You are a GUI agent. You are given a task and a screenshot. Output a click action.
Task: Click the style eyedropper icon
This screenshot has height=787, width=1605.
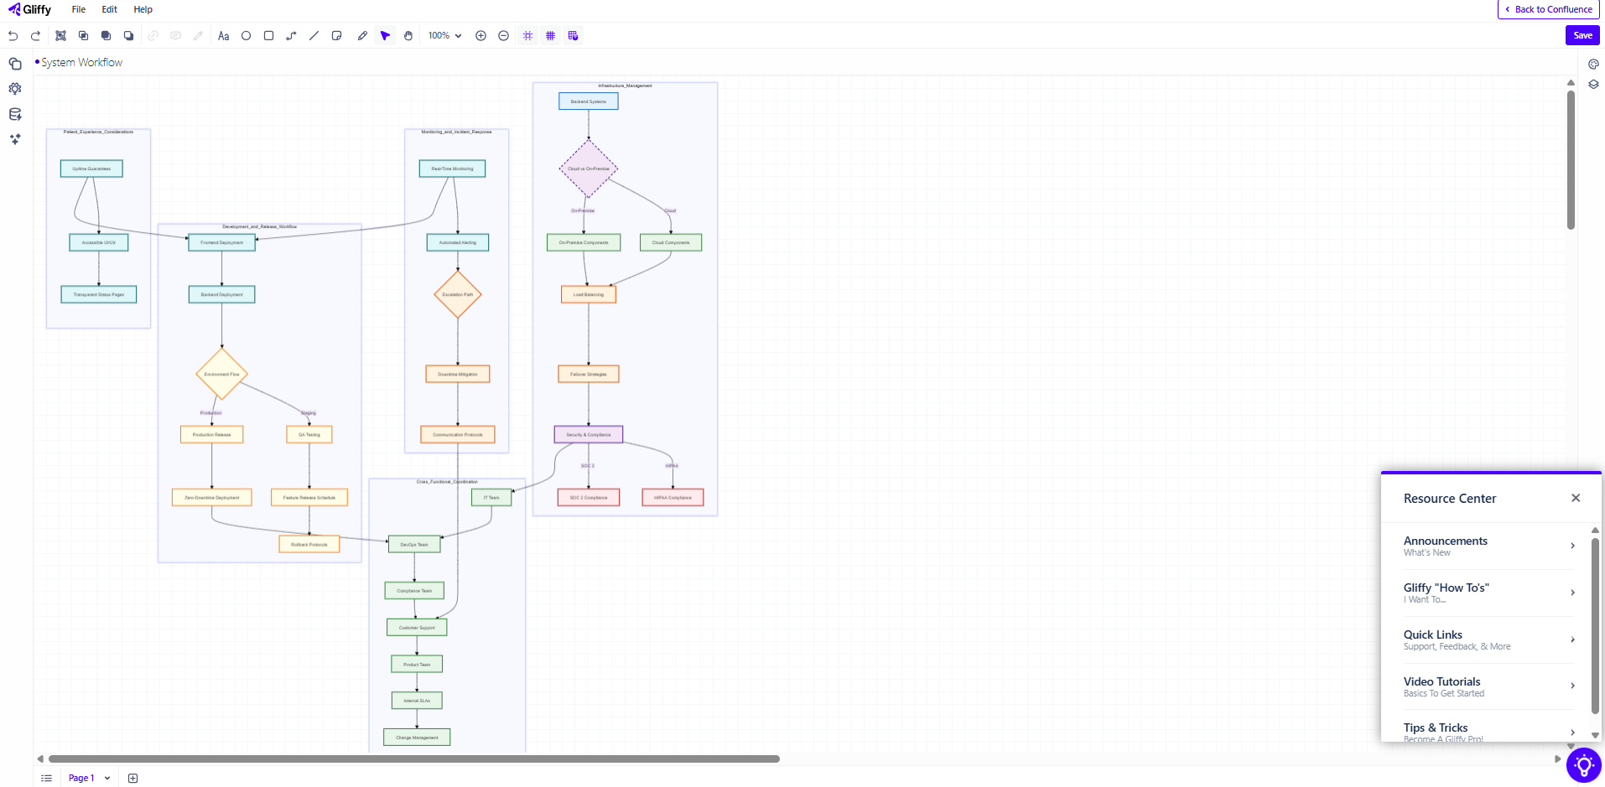tap(198, 36)
